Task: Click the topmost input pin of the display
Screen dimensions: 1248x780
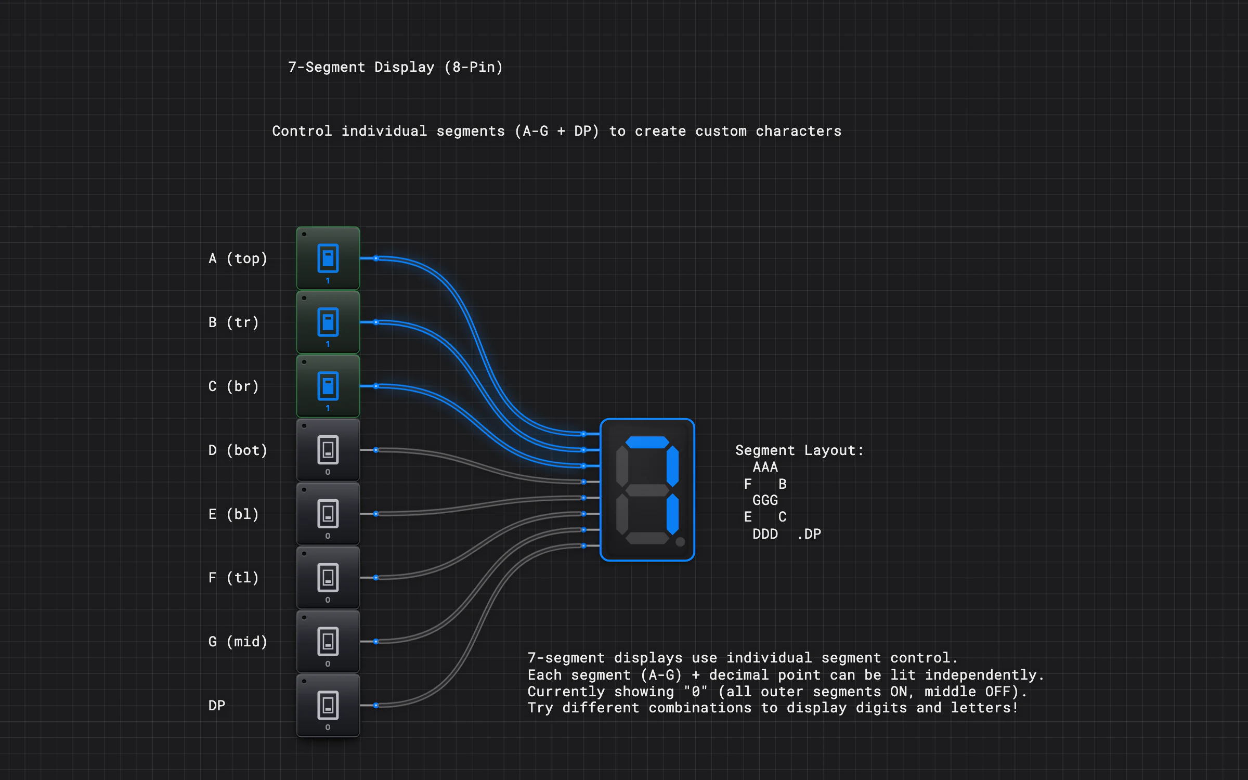Action: 584,434
